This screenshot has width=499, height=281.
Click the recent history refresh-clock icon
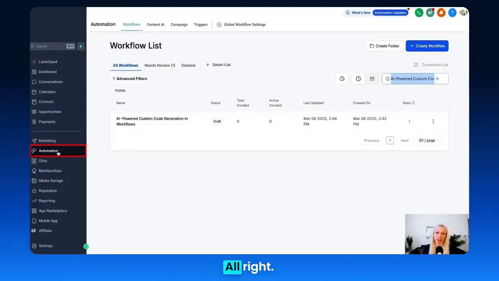point(342,78)
